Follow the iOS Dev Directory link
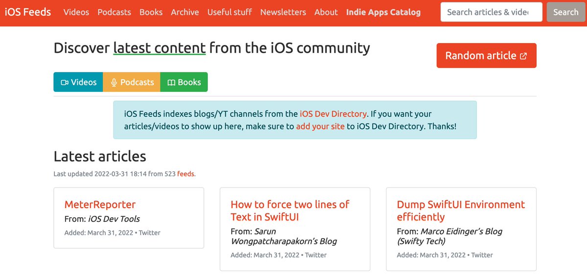 click(333, 114)
